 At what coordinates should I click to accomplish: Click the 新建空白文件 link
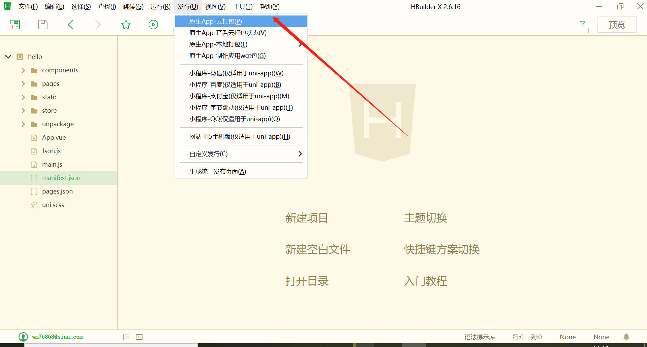[x=317, y=250]
